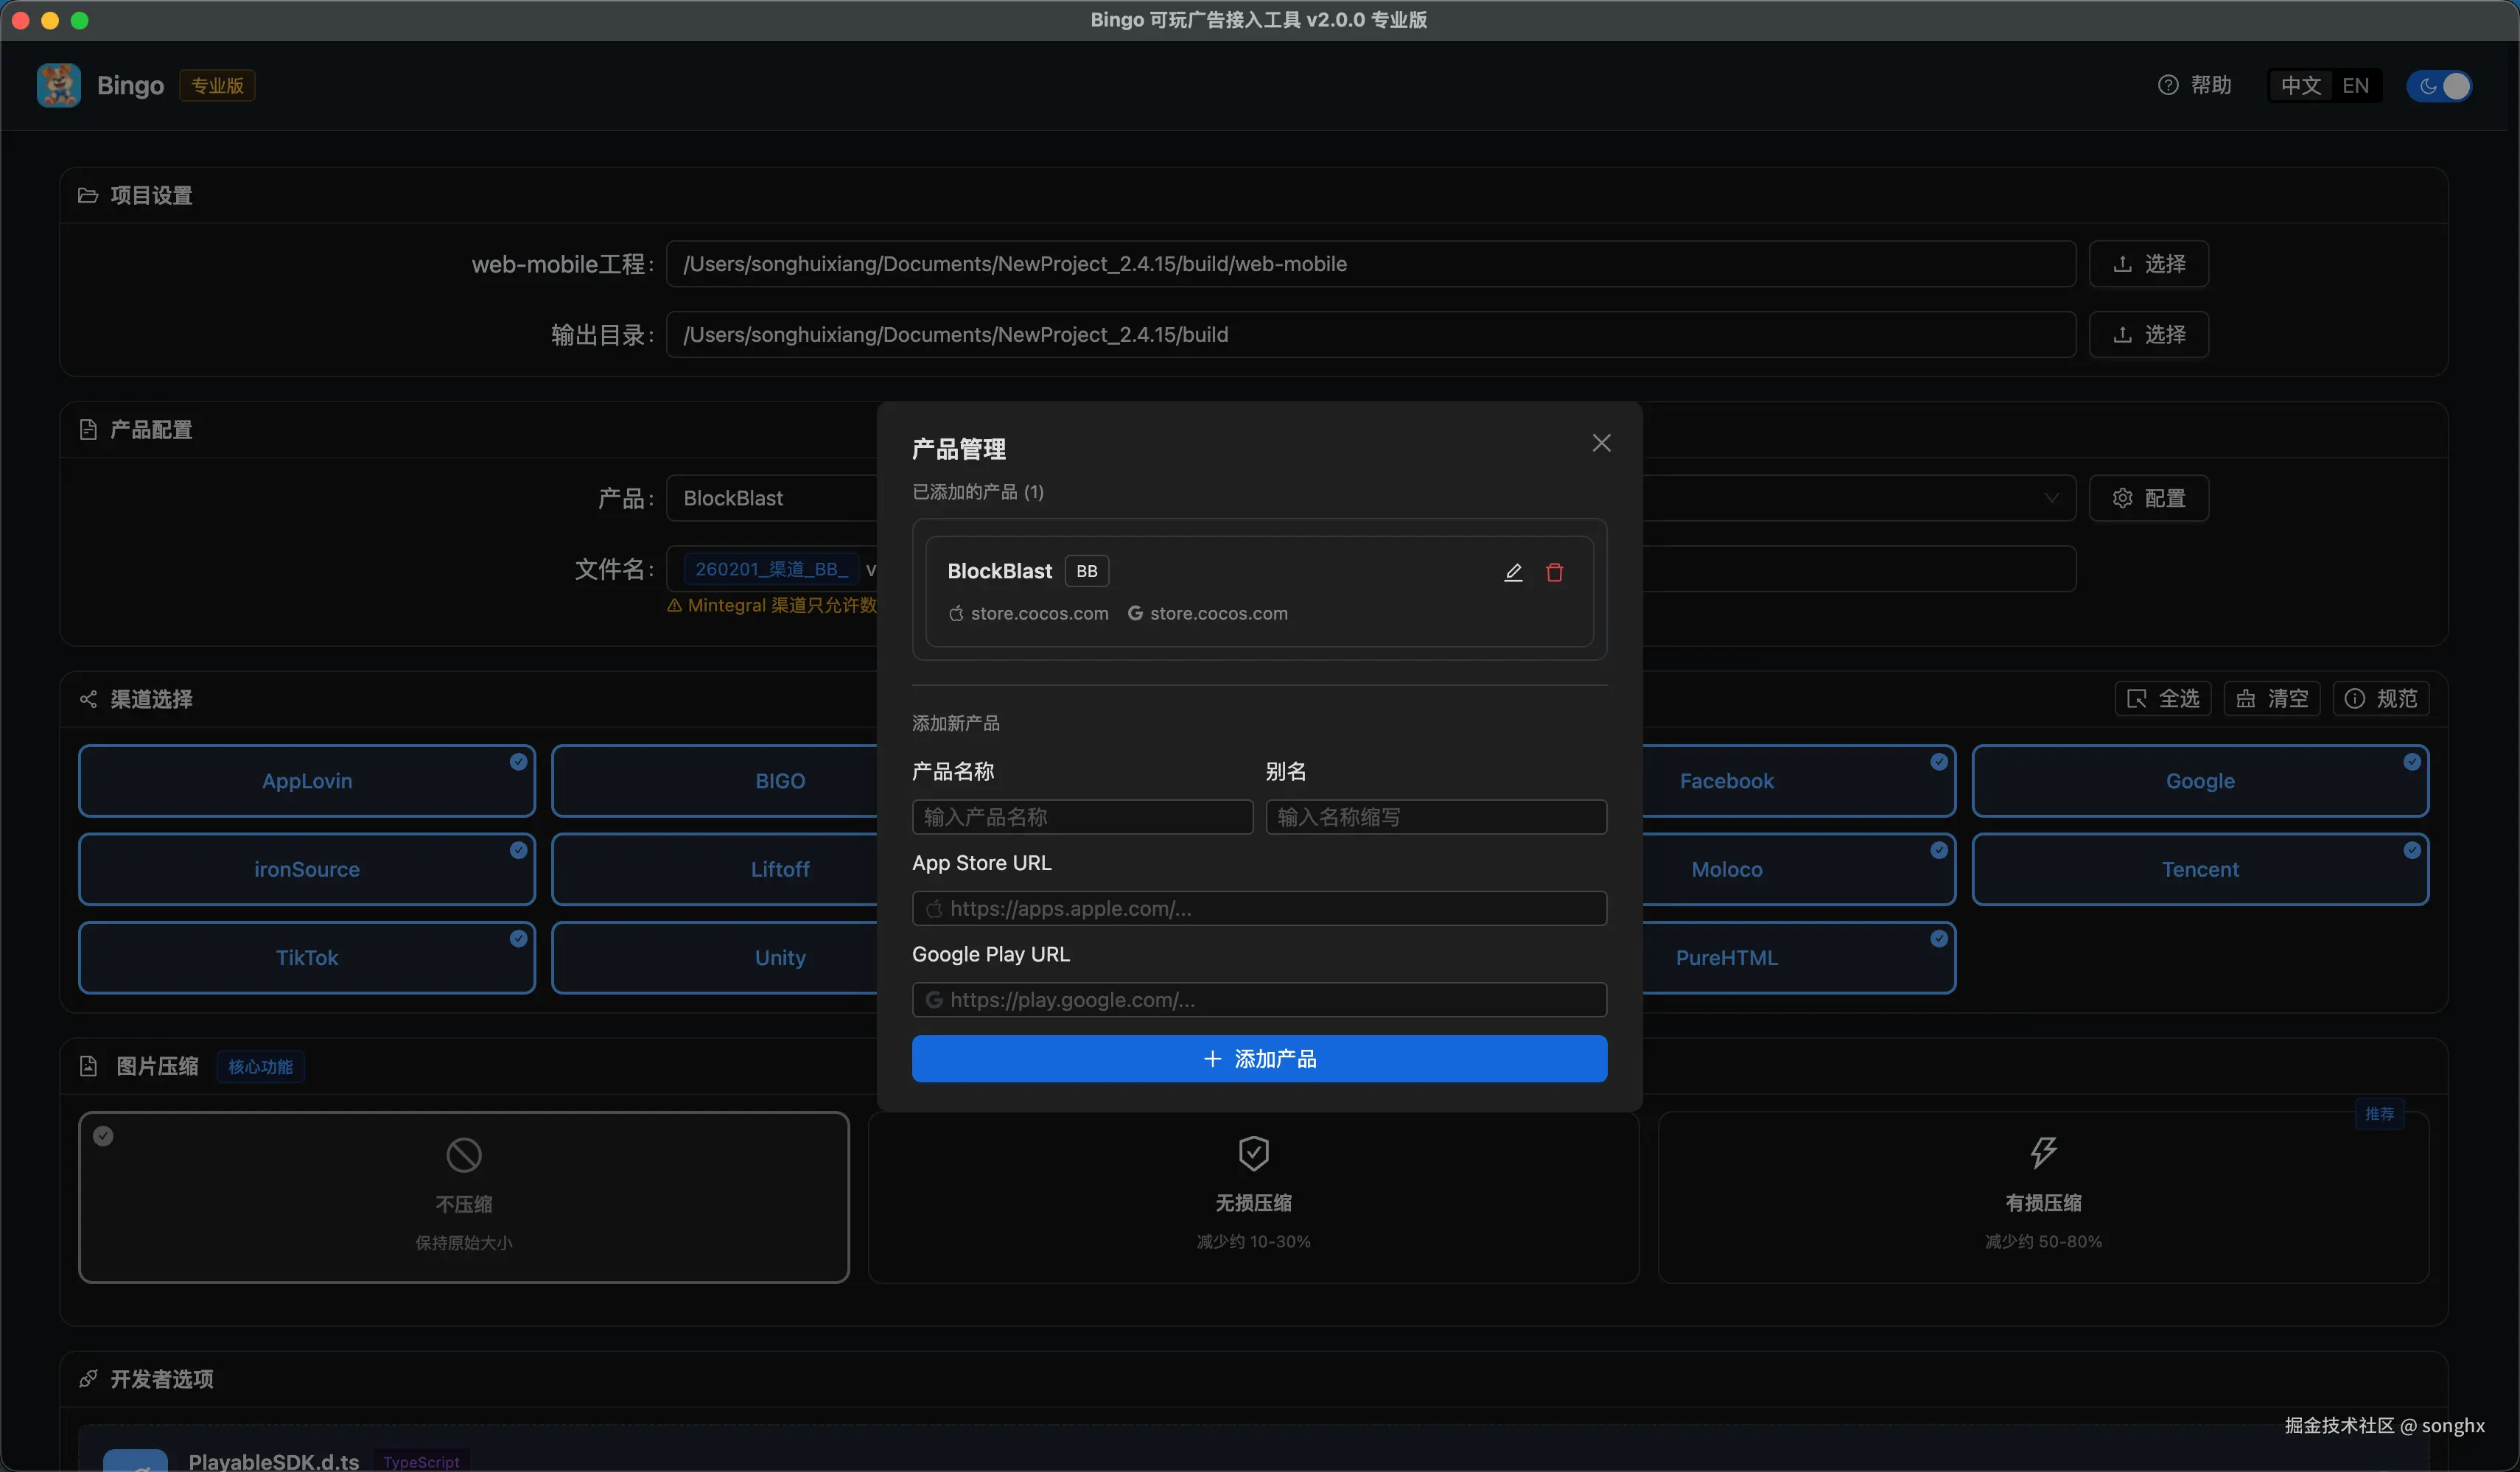Click the PlayableSDK.d.ts file name
2520x1472 pixels.
(x=274, y=1461)
